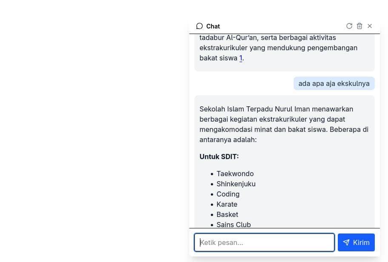Select the user message bubble ada apa aja ekskulnya

(334, 83)
